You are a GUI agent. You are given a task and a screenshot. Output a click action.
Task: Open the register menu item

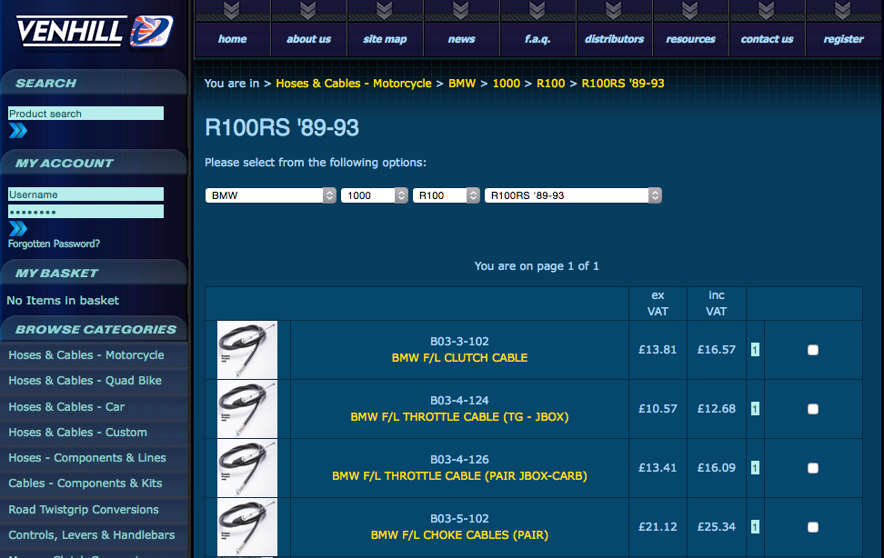843,39
